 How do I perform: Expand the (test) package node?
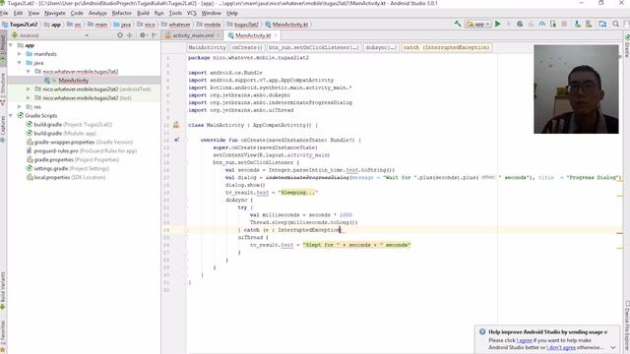pos(29,98)
